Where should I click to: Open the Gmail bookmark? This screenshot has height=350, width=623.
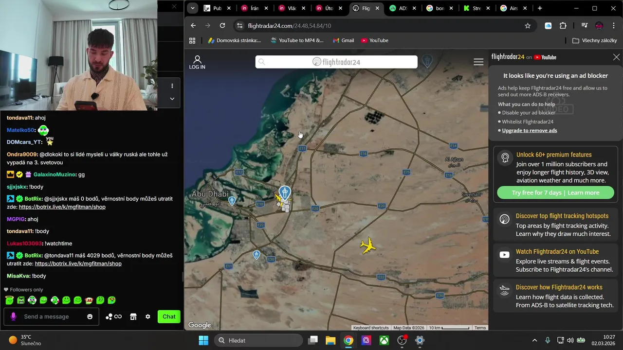pyautogui.click(x=343, y=40)
